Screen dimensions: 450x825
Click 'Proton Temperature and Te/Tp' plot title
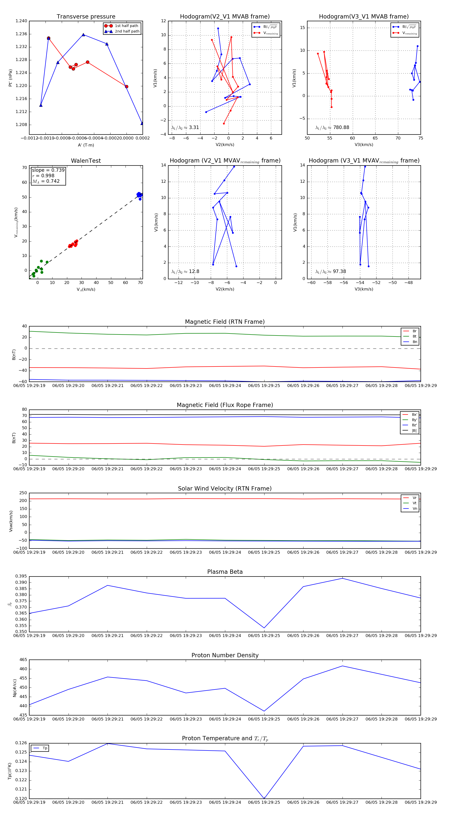click(225, 738)
